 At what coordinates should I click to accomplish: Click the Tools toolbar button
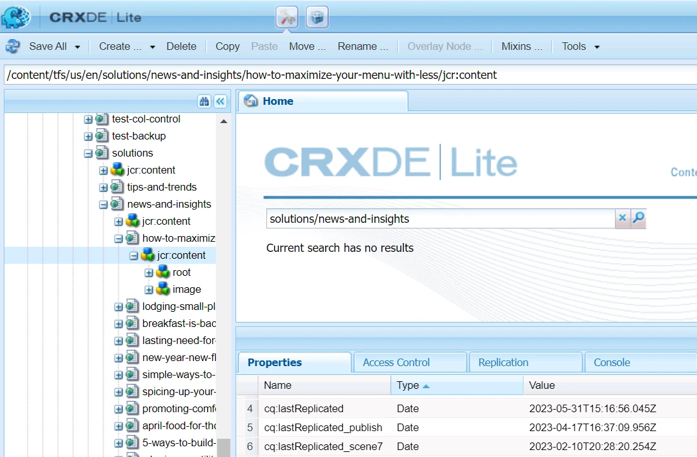[574, 46]
